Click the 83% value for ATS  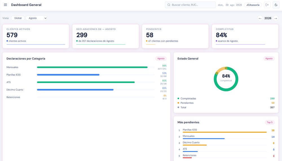[164, 81]
